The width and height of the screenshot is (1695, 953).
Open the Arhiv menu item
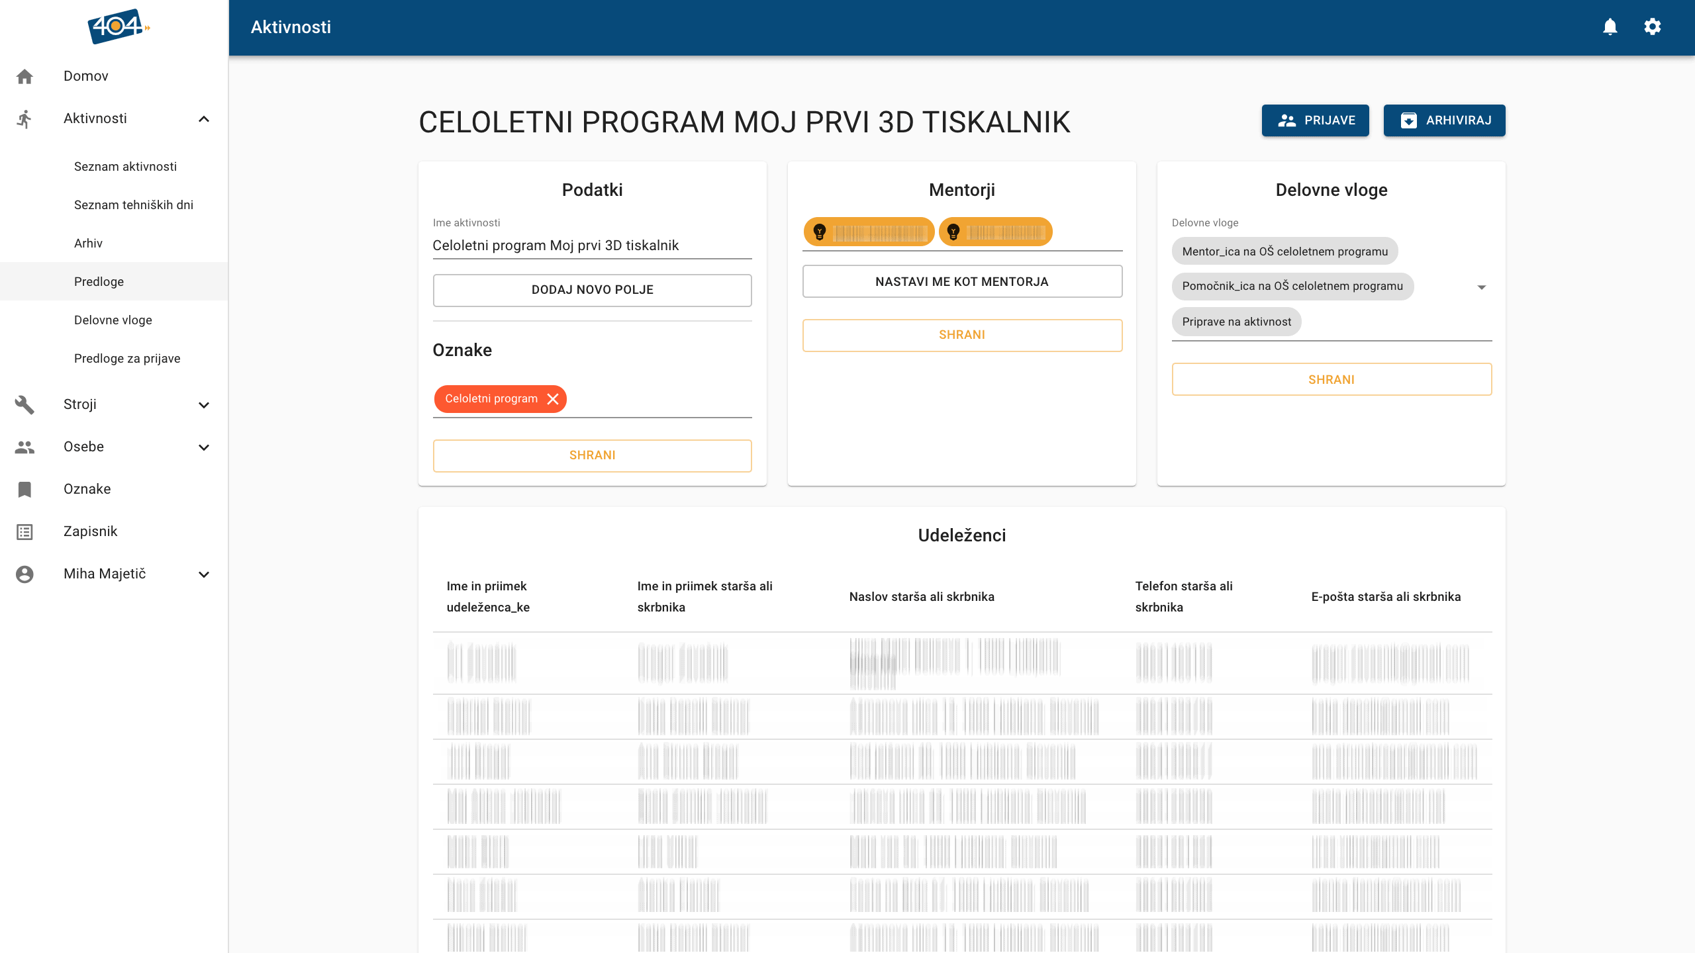[88, 244]
